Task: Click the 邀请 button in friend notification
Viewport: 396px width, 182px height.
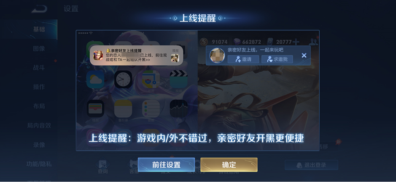Action: pos(243,59)
